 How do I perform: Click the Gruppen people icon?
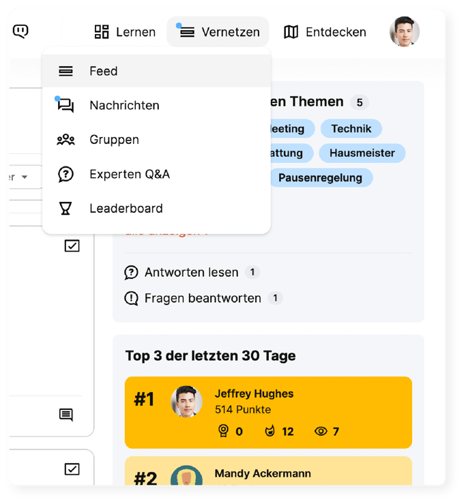point(66,140)
